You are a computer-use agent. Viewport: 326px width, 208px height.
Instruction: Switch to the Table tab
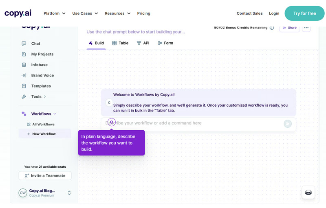click(x=120, y=43)
